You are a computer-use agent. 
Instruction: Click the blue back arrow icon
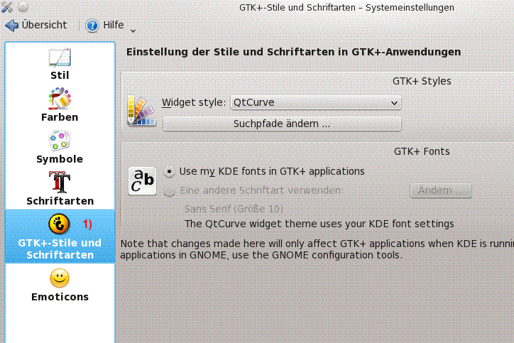(x=11, y=25)
